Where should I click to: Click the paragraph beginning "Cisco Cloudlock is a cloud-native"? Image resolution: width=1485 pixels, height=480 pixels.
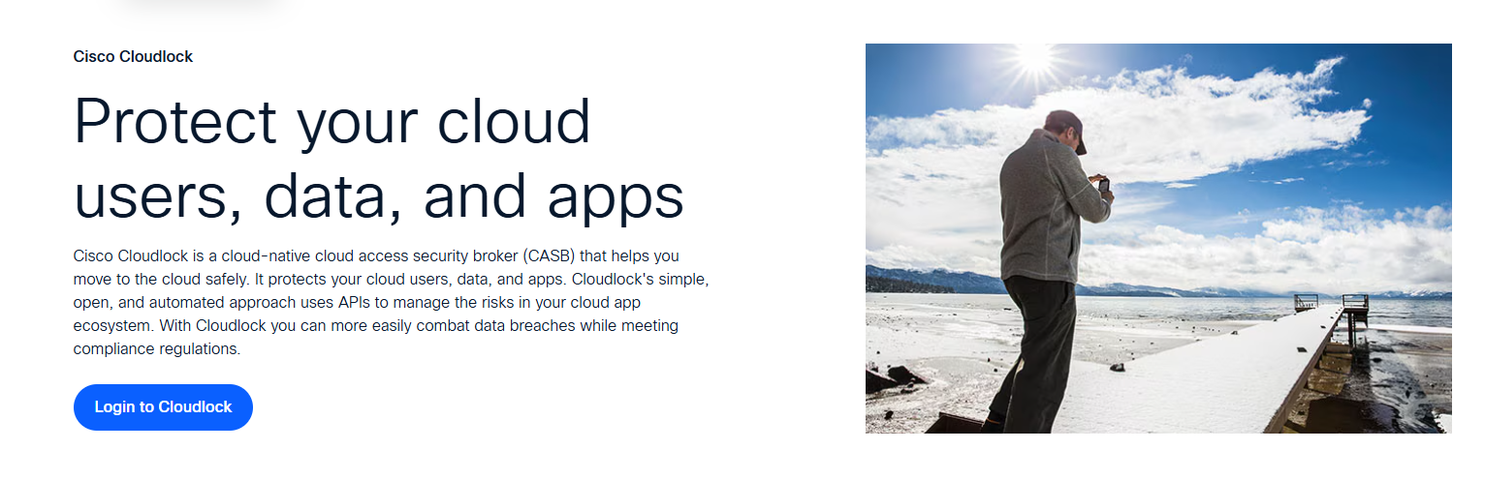[393, 303]
